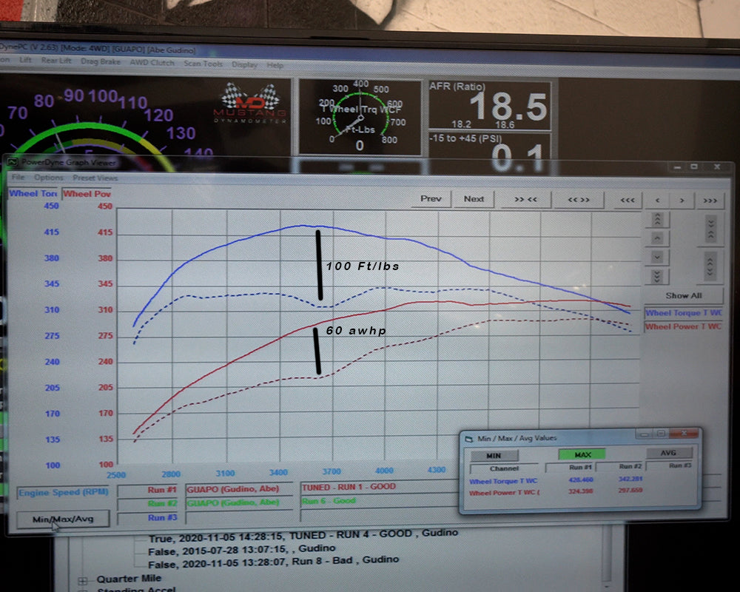Click the '>>>' fast-forward graph navigation icon
The width and height of the screenshot is (740, 592).
coord(710,200)
